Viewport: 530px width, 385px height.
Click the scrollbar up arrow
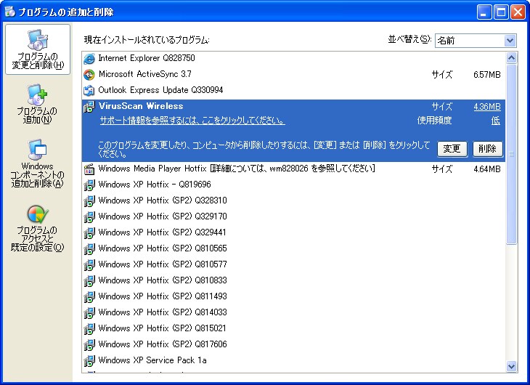511,58
